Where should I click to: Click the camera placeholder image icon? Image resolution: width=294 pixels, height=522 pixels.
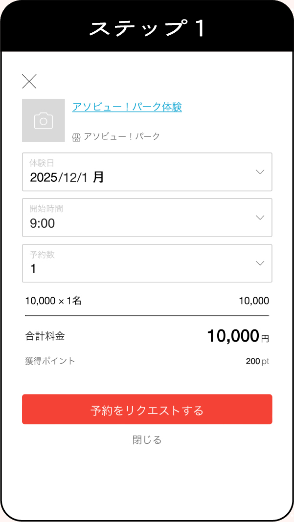coord(44,120)
